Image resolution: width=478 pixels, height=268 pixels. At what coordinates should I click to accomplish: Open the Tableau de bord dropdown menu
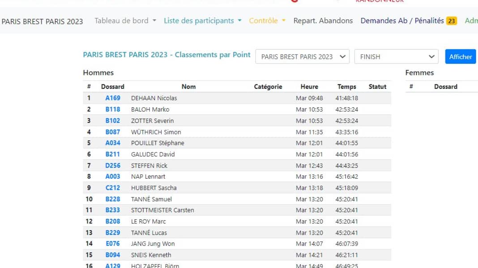tap(125, 21)
